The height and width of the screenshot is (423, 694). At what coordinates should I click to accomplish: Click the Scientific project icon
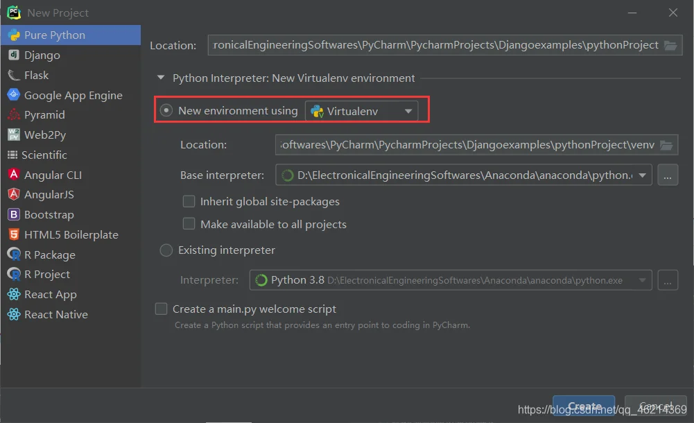[x=12, y=155]
